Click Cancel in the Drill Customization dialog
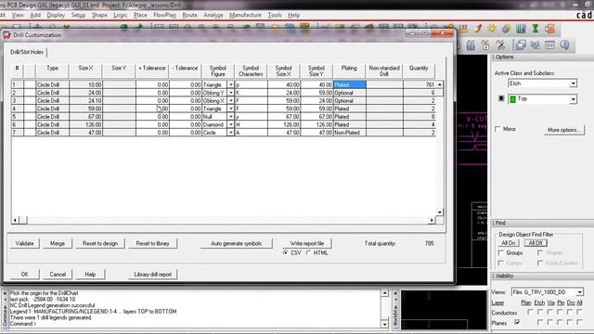Viewport: 594px width, 334px height. point(58,275)
